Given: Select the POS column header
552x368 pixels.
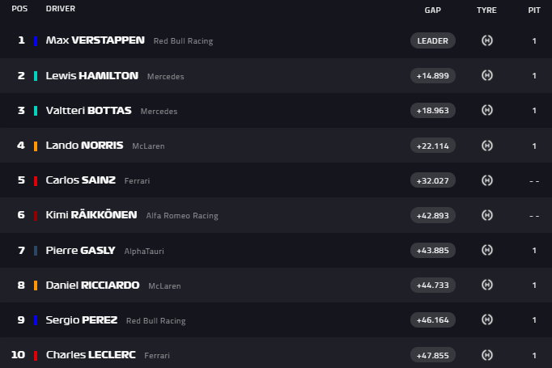Looking at the screenshot, I should [x=19, y=9].
